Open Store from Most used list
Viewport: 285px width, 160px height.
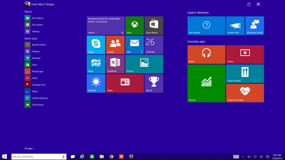tap(31, 65)
